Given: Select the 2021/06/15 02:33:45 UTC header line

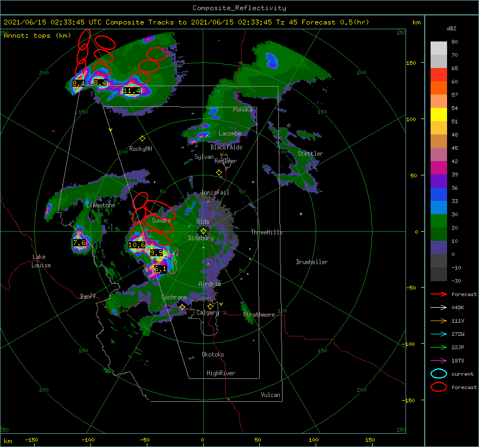Looking at the screenshot, I should 186,22.
